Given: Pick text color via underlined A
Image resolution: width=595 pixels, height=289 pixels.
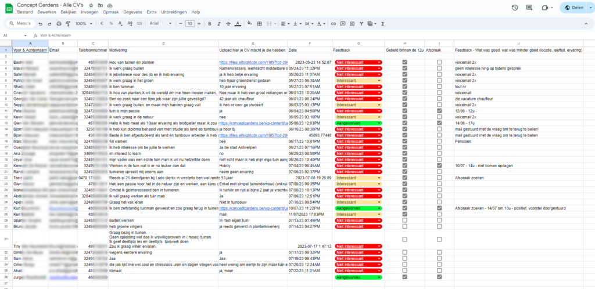Looking at the screenshot, I should pos(238,23).
